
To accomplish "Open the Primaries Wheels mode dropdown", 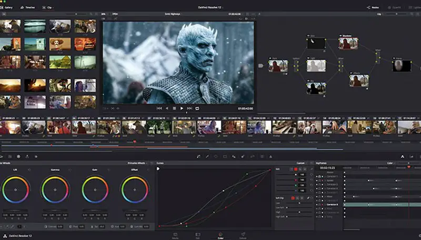I will click(137, 163).
